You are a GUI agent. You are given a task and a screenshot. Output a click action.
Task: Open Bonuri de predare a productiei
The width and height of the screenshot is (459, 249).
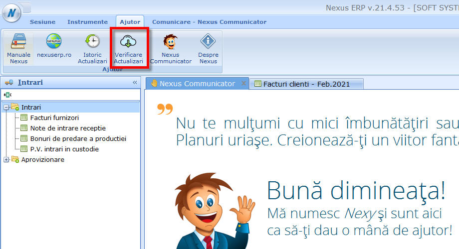(78, 138)
